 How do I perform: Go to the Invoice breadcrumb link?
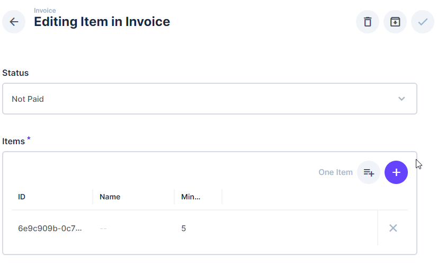[x=45, y=11]
